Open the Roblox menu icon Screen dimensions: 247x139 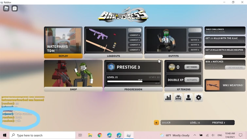pos(6,9)
